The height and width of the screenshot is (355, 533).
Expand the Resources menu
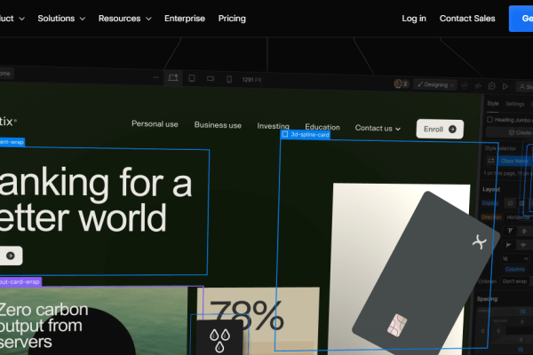[124, 18]
